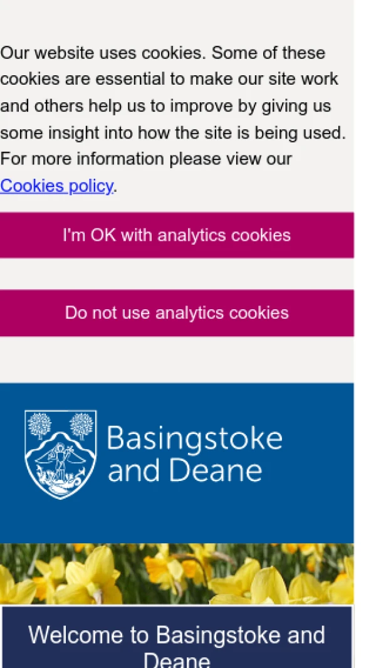Screen dimensions: 376x668
Task: Click the white margin strip at right edge
Action: point(365,314)
